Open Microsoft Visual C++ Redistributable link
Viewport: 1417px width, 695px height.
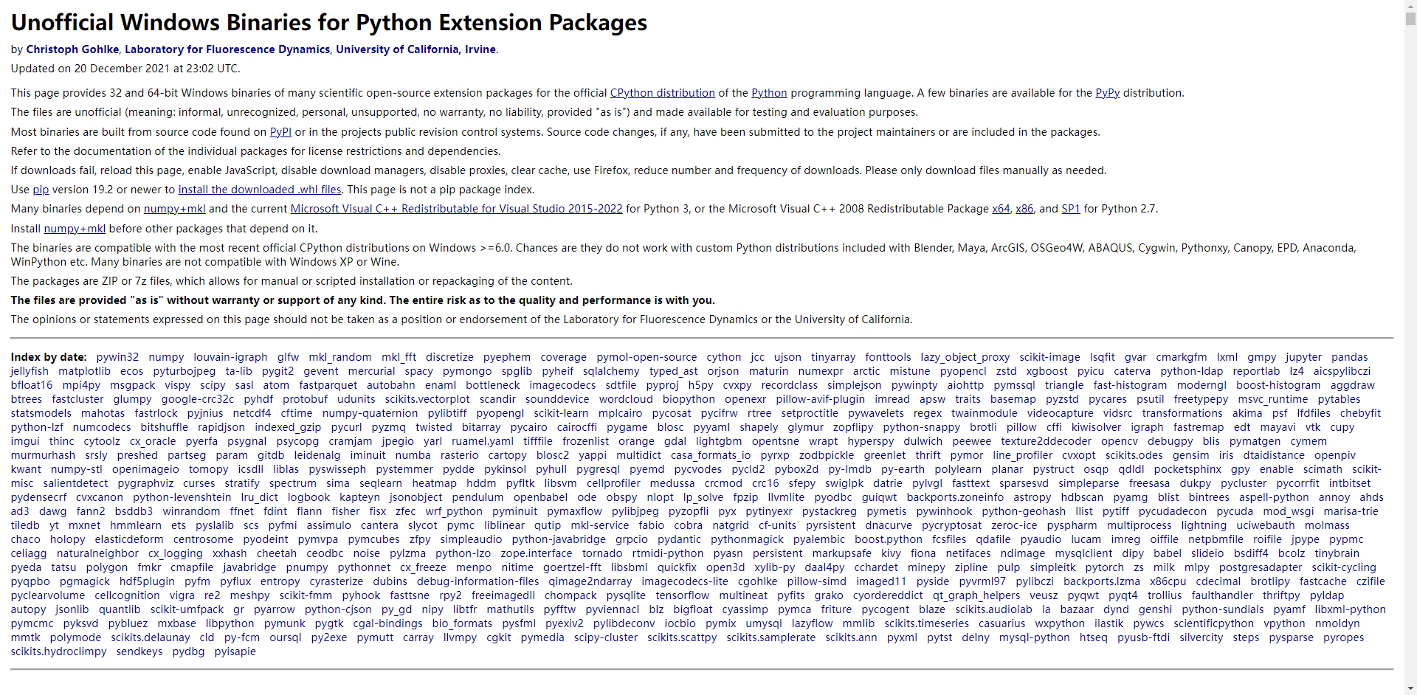(456, 209)
